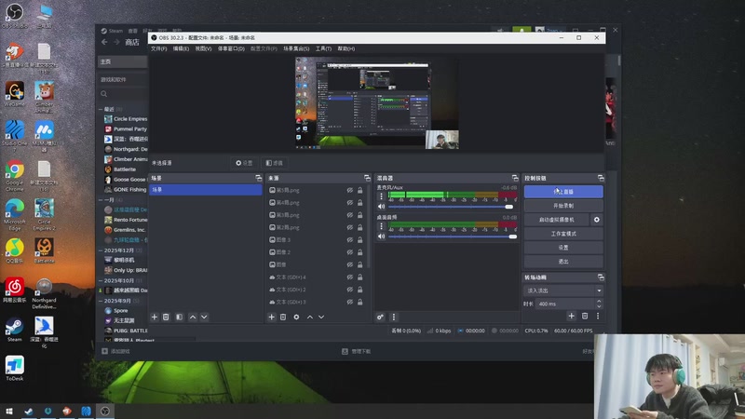Viewport: 745px width, 419px height.
Task: Click the add source plus icon
Action: pyautogui.click(x=272, y=317)
